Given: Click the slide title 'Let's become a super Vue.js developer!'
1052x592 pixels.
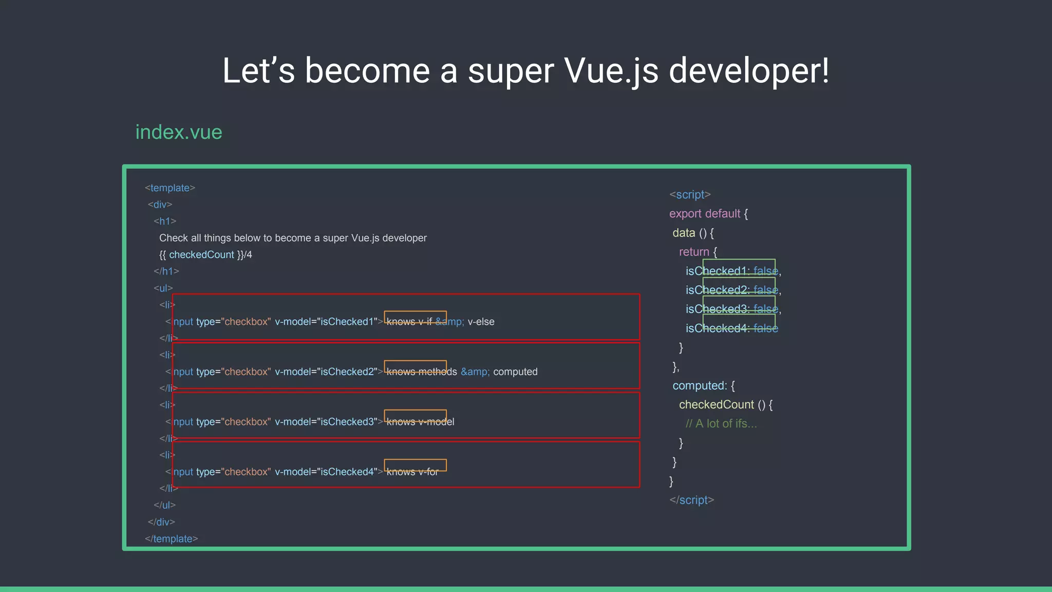Looking at the screenshot, I should [525, 70].
